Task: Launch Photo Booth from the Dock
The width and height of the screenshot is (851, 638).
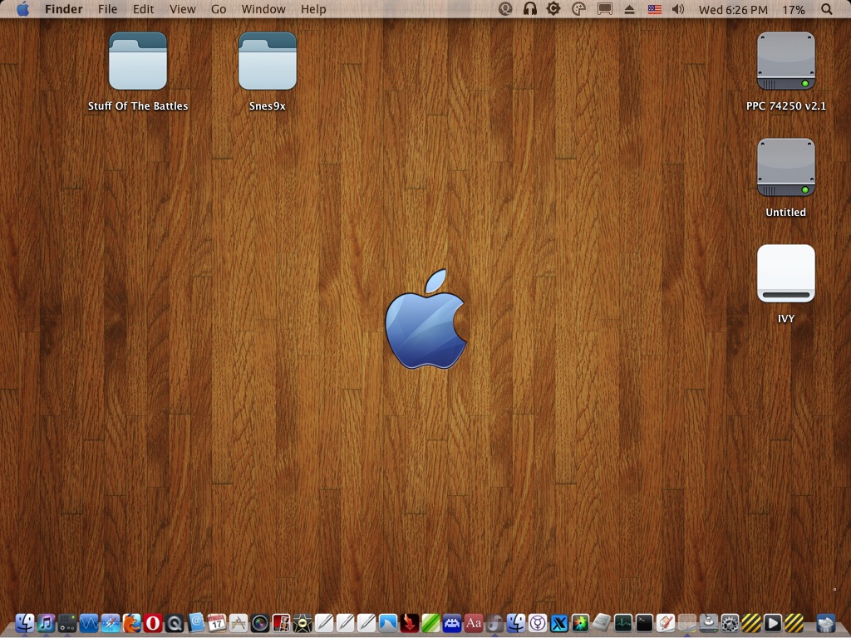Action: [x=281, y=623]
